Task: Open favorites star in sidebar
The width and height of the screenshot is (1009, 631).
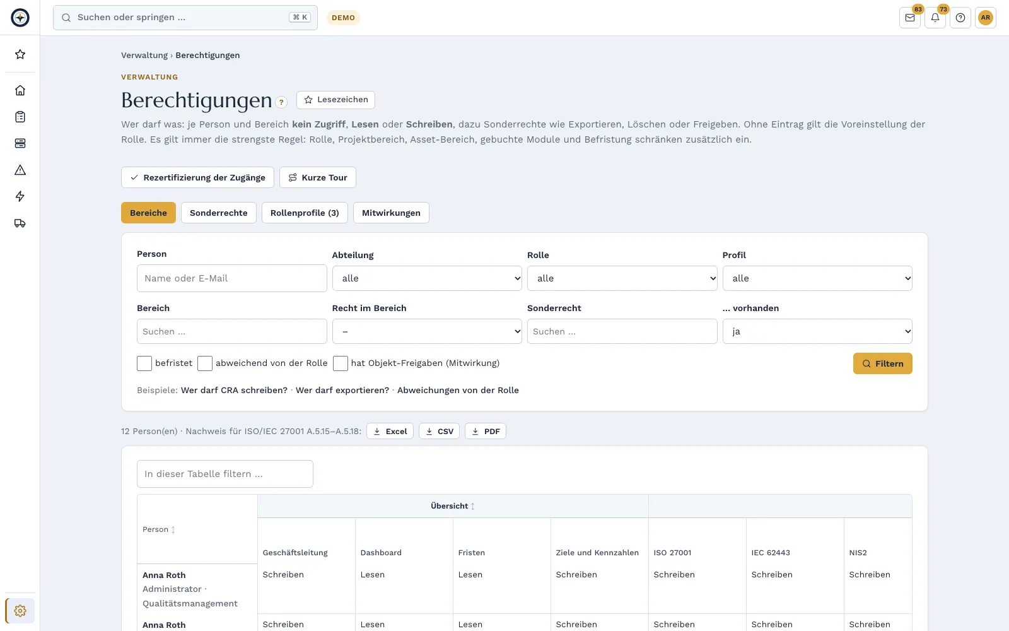Action: 20,54
